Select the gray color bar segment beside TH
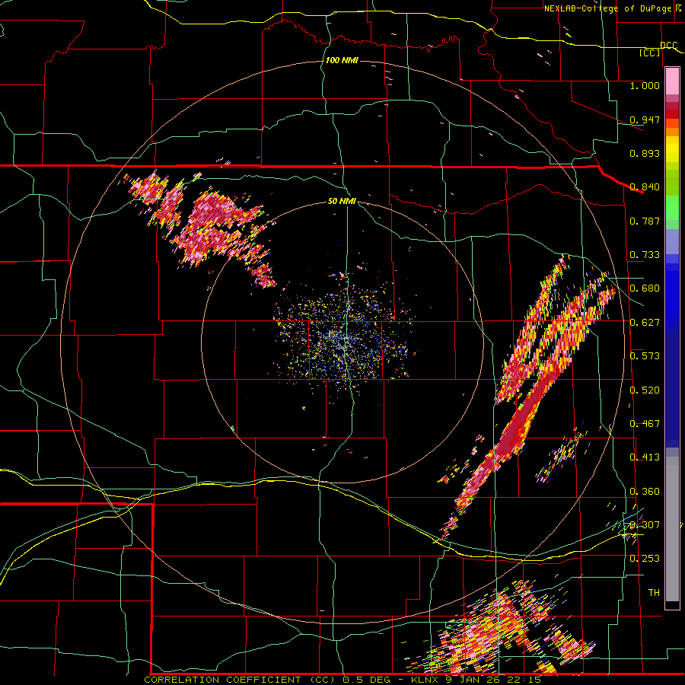Image resolution: width=685 pixels, height=685 pixels. [672, 529]
